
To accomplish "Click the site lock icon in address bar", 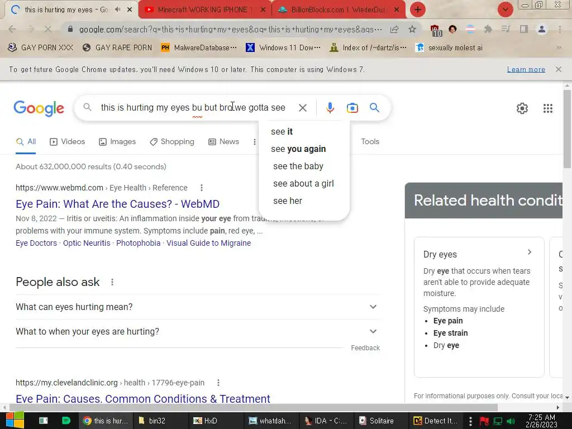I will pyautogui.click(x=70, y=29).
